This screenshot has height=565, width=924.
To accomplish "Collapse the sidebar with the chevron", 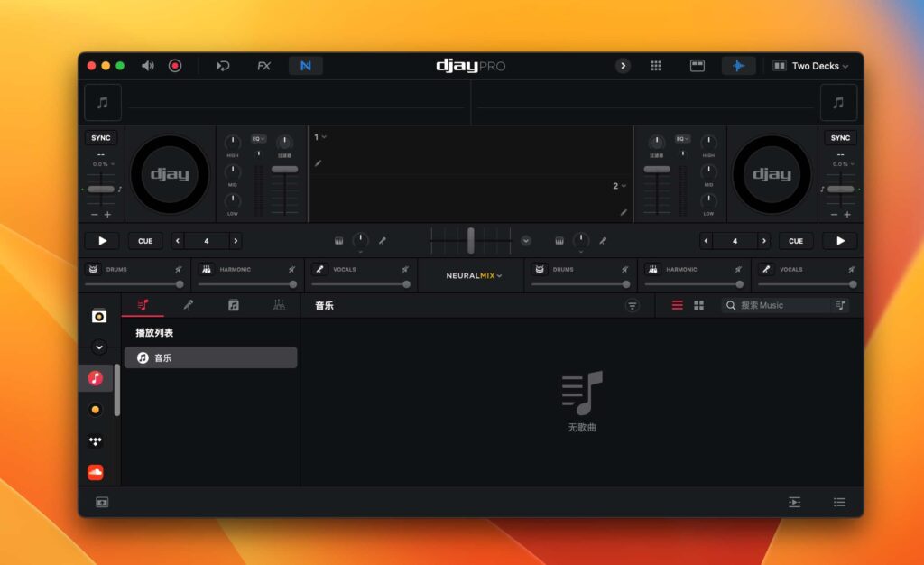I will [99, 347].
